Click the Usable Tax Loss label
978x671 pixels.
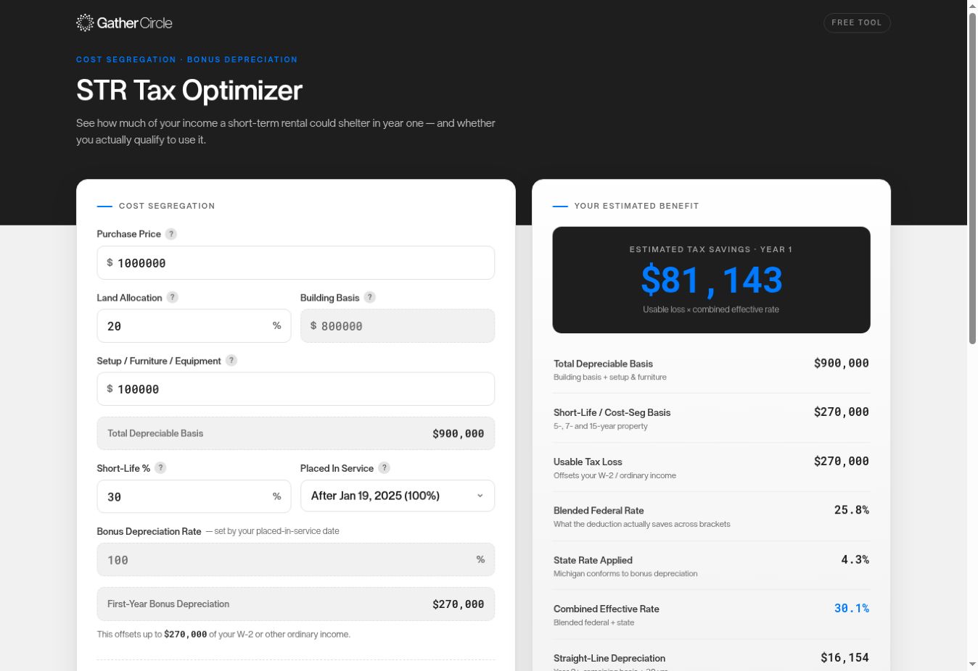point(588,462)
